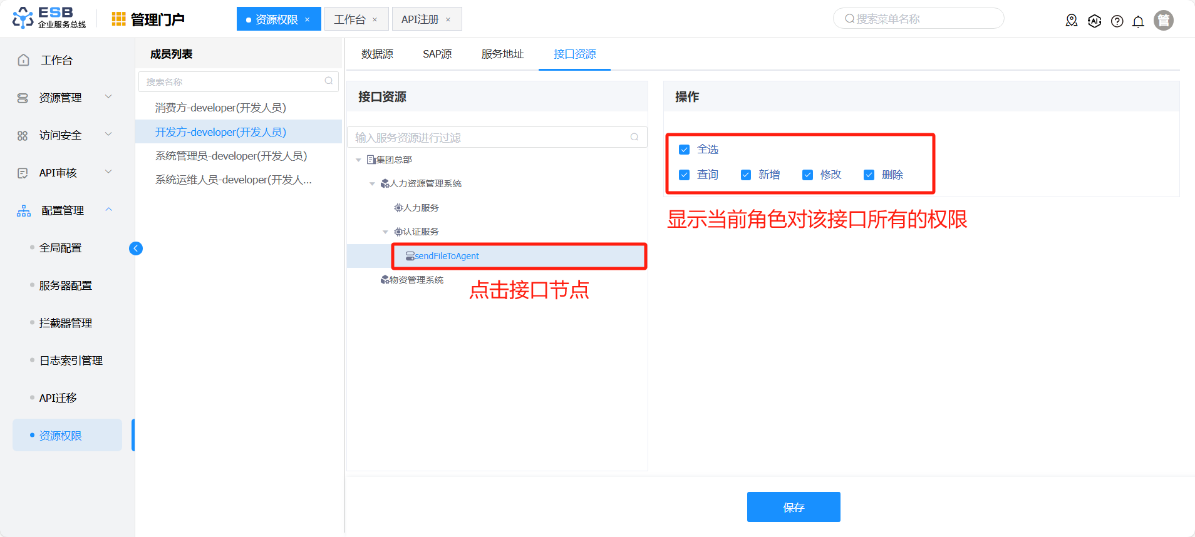Click the location badge icon in header

coord(1072,21)
